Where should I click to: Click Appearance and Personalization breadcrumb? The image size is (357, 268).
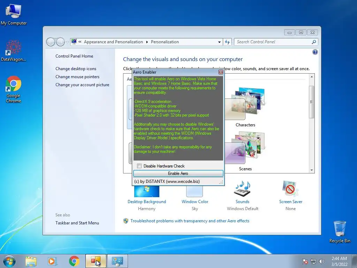pyautogui.click(x=113, y=42)
